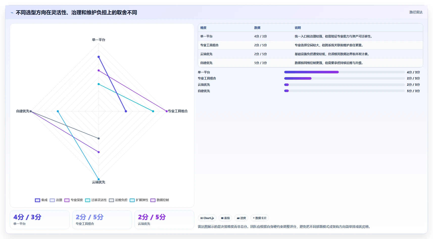Click the Chart.js chip
433x239 pixels.
pos(207,218)
